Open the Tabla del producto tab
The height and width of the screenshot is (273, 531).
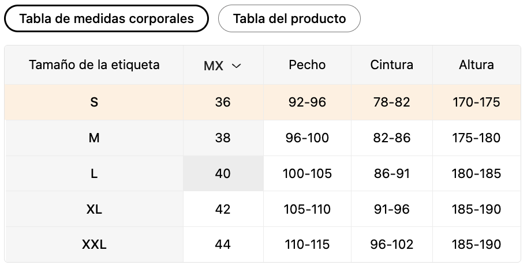(289, 18)
